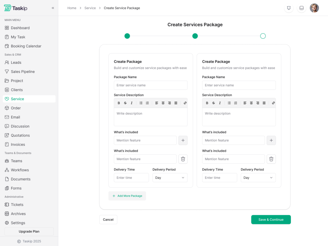This screenshot has width=328, height=246.
Task: Click italic icon in second package editor
Action: [220, 103]
